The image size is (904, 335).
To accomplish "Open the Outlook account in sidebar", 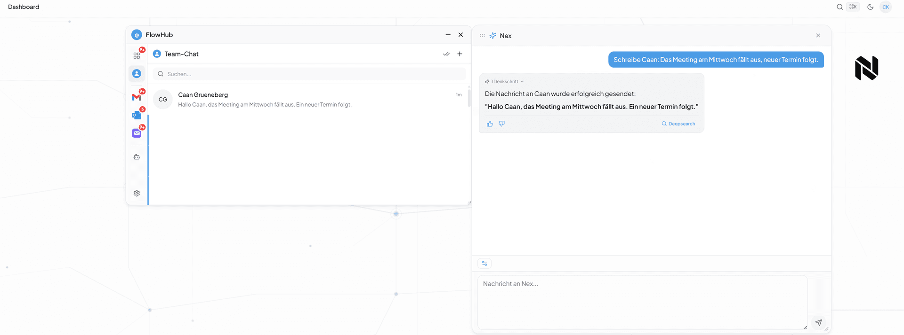I will (137, 115).
